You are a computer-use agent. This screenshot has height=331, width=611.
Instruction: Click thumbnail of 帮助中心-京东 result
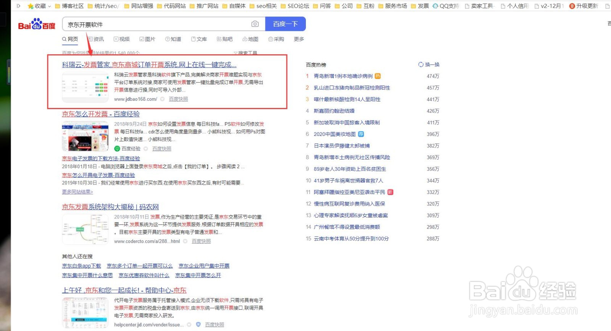tap(85, 313)
